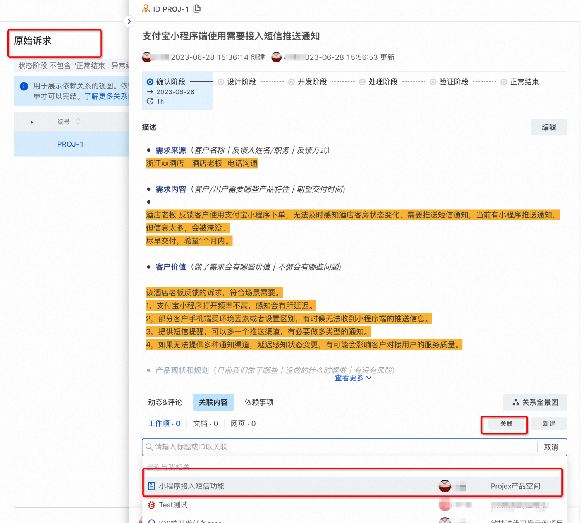
Task: Open the PROJ-1 row link
Action: pyautogui.click(x=70, y=144)
